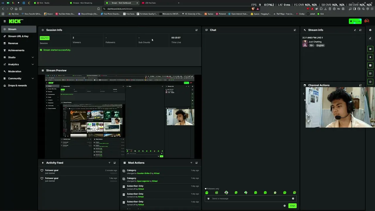Open Drops & rewards page
Viewport: 375px width, 211px height.
[19, 86]
